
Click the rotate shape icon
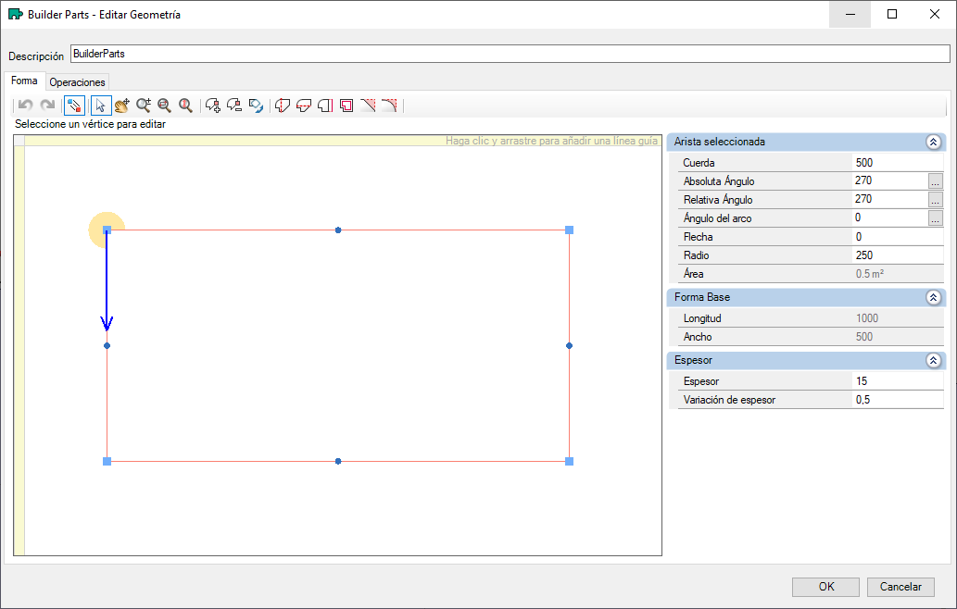pyautogui.click(x=256, y=106)
